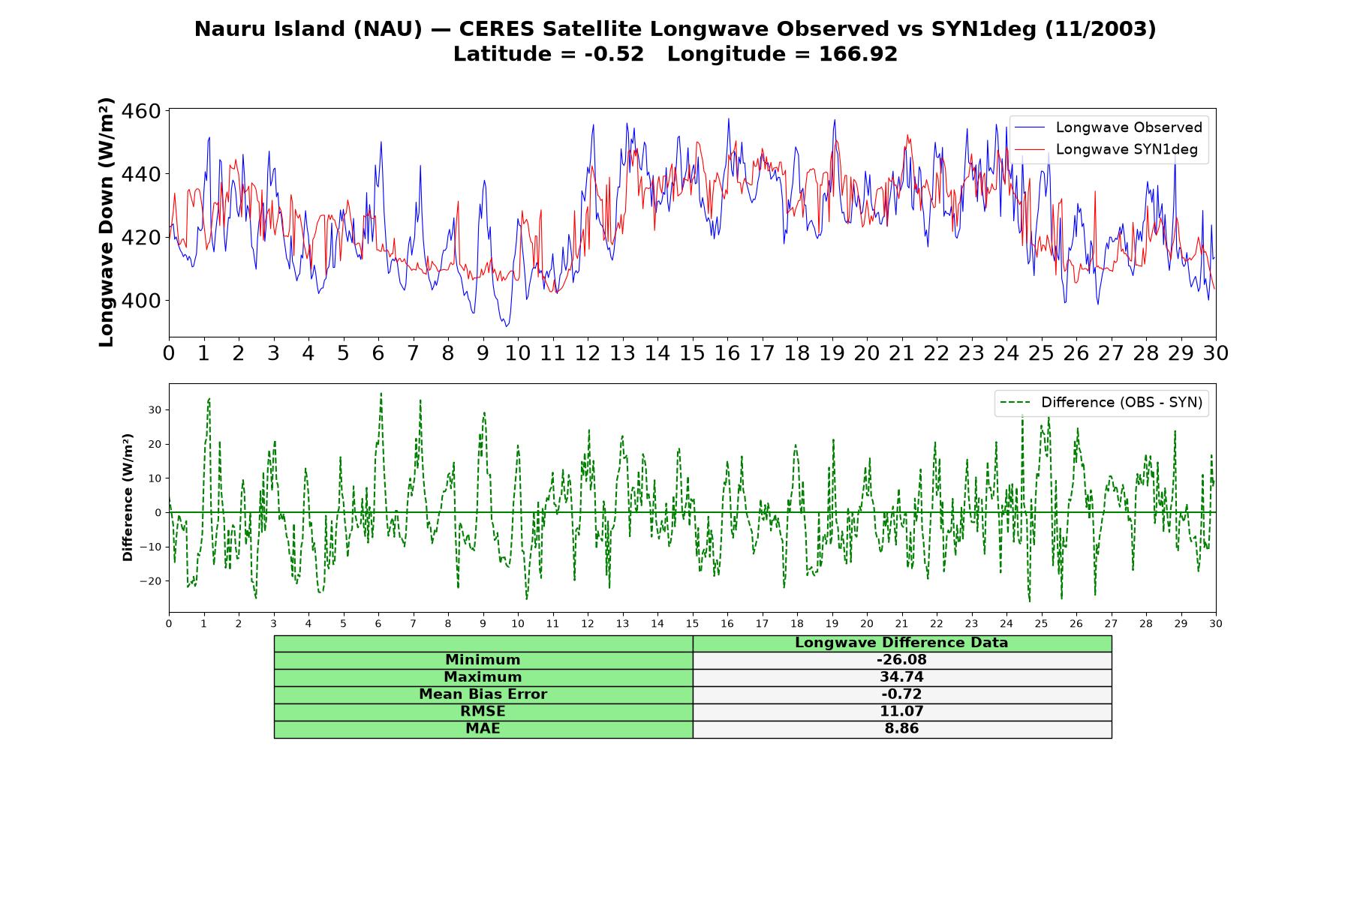Click the Mean Bias Error row label
Screen dimensions: 1351x900
point(483,694)
